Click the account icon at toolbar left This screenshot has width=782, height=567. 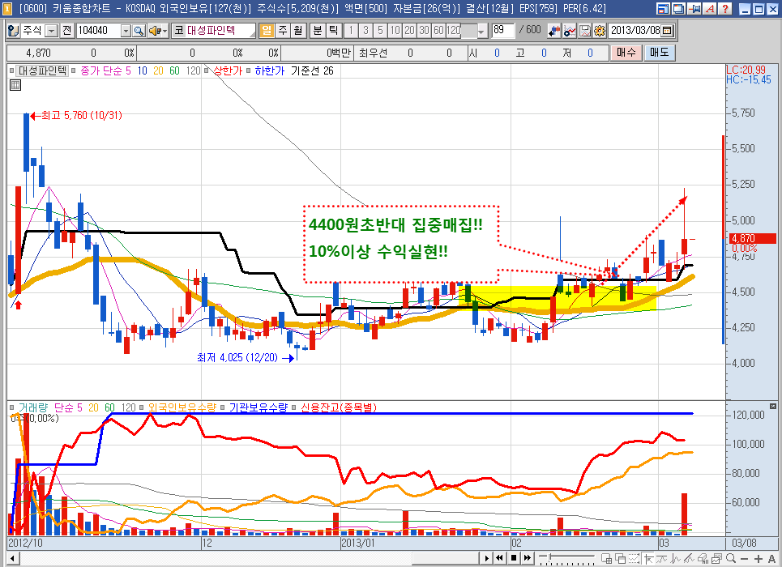pos(14,31)
